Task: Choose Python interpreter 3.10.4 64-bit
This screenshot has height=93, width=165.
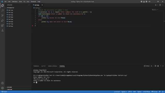Action: (x=146, y=92)
